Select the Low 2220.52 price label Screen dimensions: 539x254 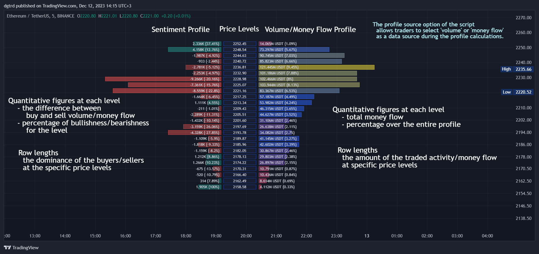click(x=517, y=92)
